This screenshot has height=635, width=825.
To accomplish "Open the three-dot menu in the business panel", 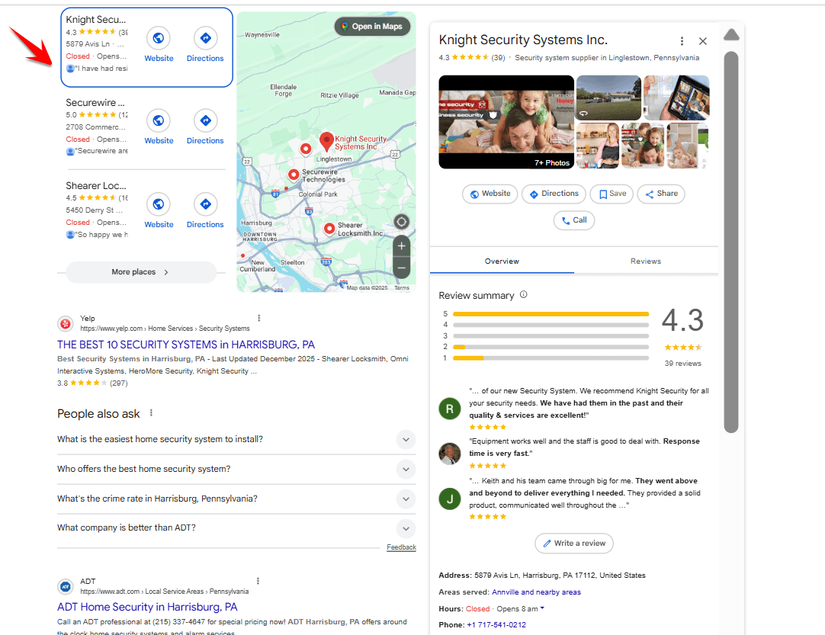I will [x=682, y=40].
